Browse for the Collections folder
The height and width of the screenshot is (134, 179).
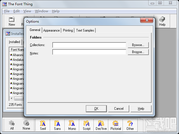click(138, 45)
